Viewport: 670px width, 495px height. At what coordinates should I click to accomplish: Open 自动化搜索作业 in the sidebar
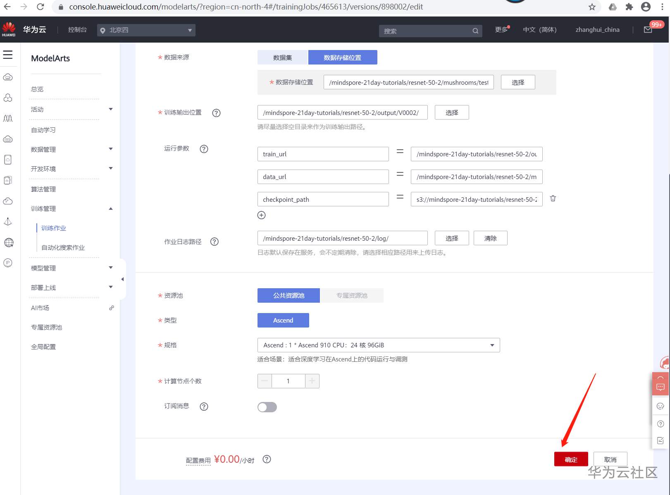pos(63,247)
